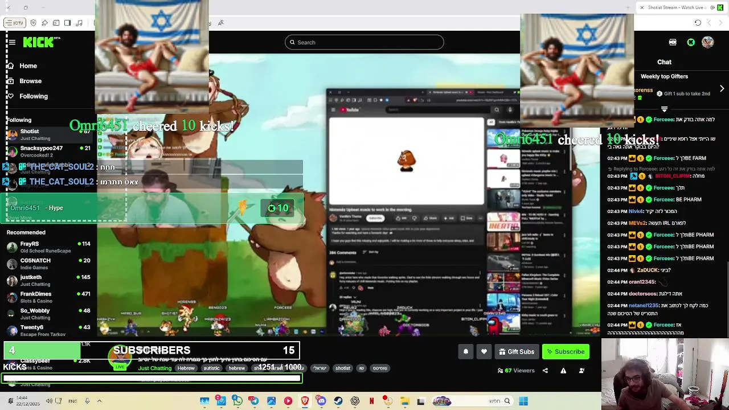Open the taskbar volume control
Image resolution: width=729 pixels, height=410 pixels.
pos(49,401)
